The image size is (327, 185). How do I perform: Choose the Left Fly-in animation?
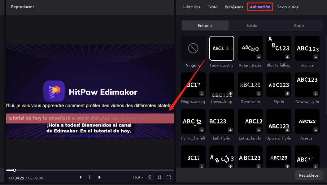[x=221, y=121]
